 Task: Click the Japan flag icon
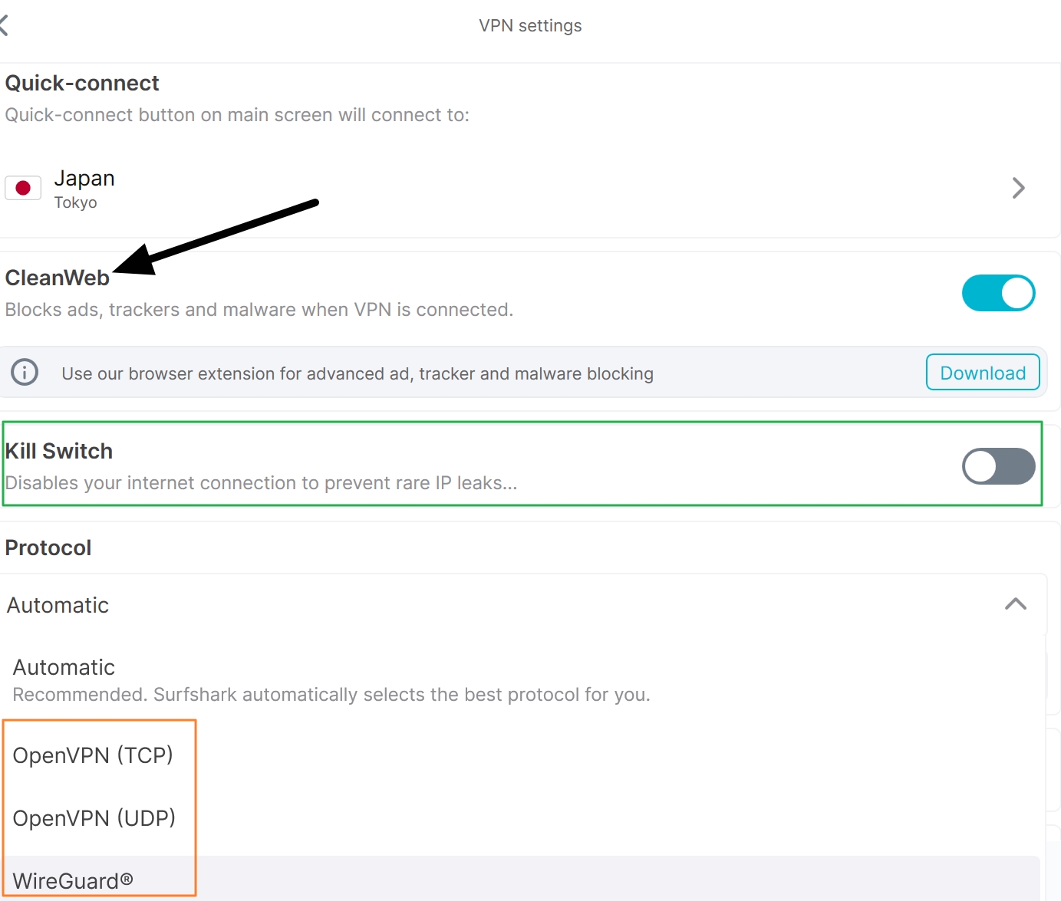(x=23, y=188)
